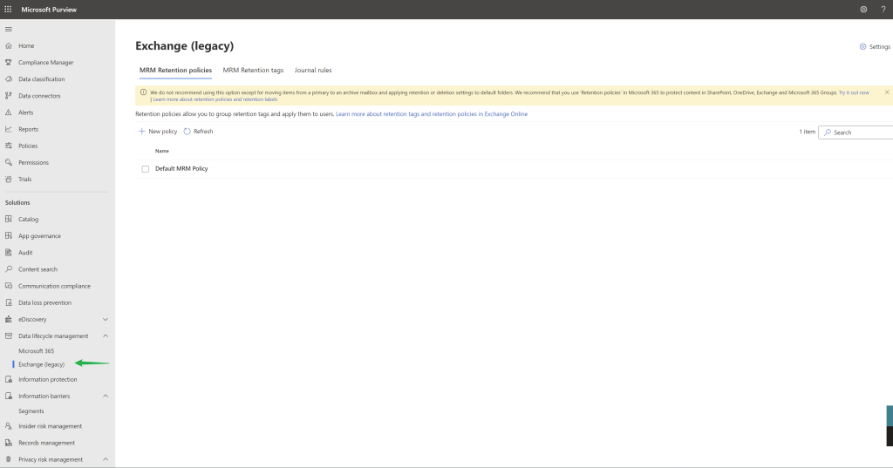
Task: Click the Audit icon
Action: coord(9,252)
